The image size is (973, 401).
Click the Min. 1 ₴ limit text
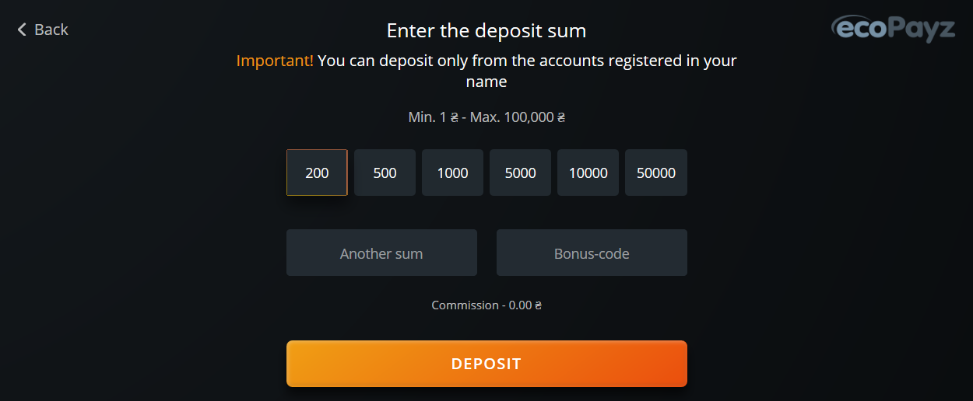(433, 118)
